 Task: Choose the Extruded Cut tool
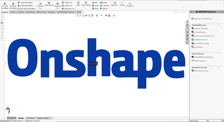pyautogui.click(x=40, y=6)
